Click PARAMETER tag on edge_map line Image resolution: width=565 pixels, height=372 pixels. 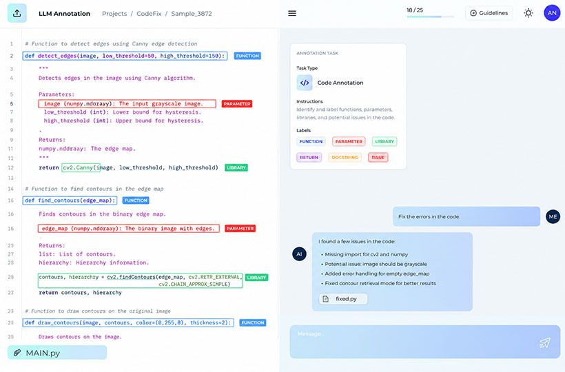[x=240, y=228]
